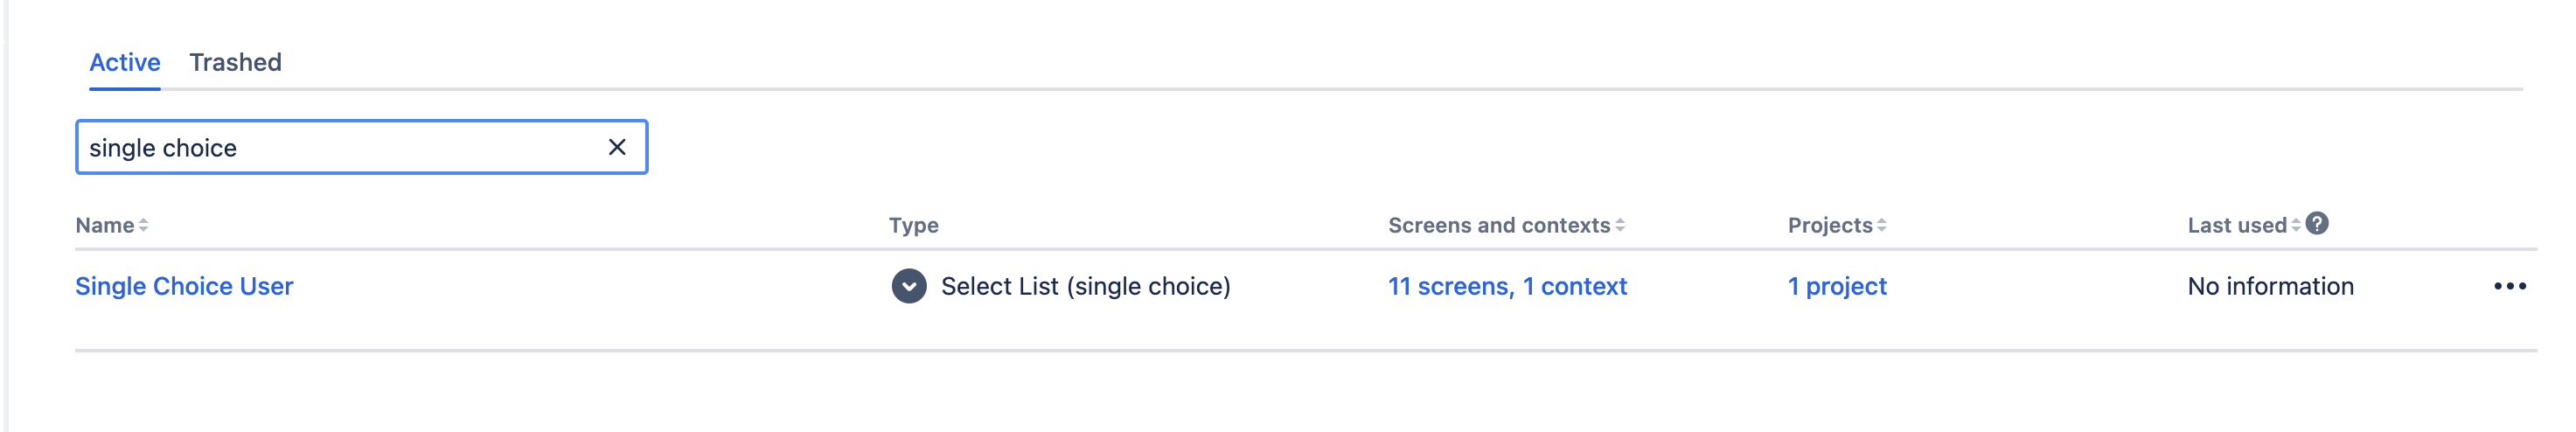Click the Select List type chevron icon
This screenshot has width=2576, height=432.
[909, 286]
